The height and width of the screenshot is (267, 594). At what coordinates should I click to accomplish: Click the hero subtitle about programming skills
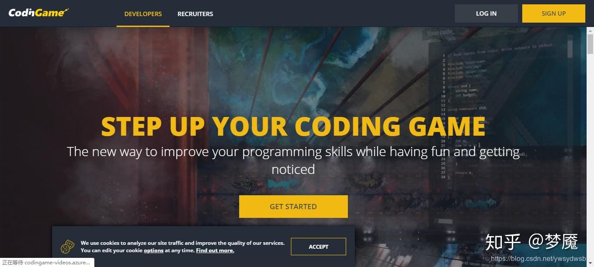pos(293,160)
